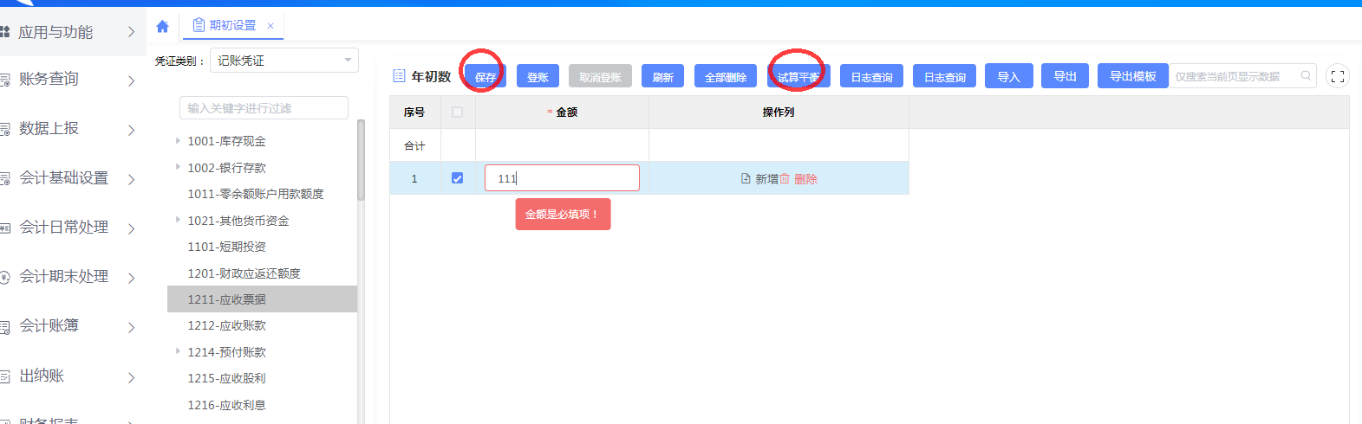Expand the 1214-预付账款 tree node
This screenshot has width=1362, height=424.
point(178,351)
